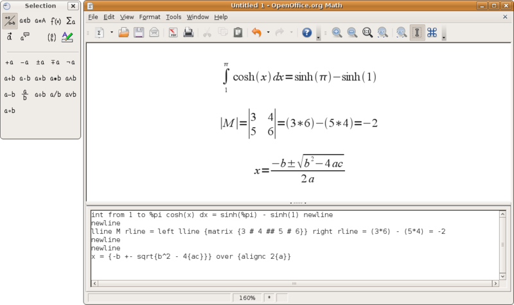Expand the Redo history dropdown
This screenshot has width=514, height=305.
pos(291,33)
